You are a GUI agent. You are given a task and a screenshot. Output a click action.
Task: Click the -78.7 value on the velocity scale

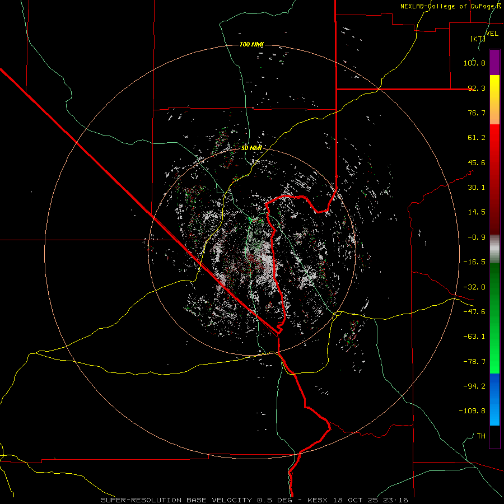[x=474, y=362]
